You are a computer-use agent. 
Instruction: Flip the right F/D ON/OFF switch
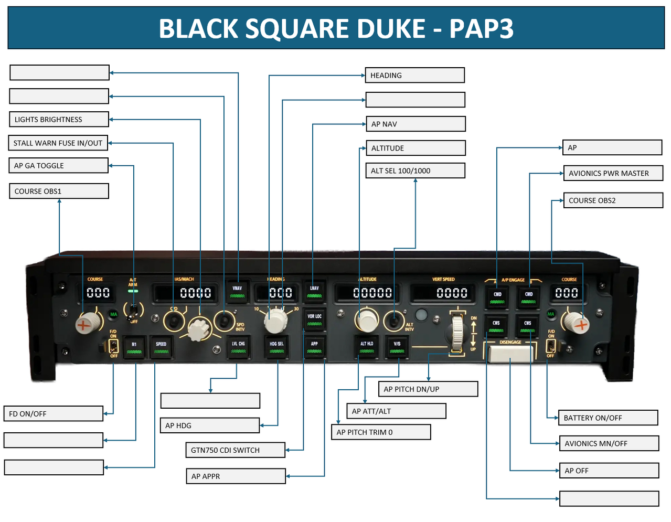click(551, 346)
